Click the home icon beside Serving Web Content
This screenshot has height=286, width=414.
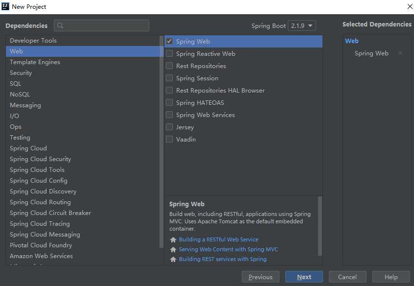pyautogui.click(x=173, y=250)
